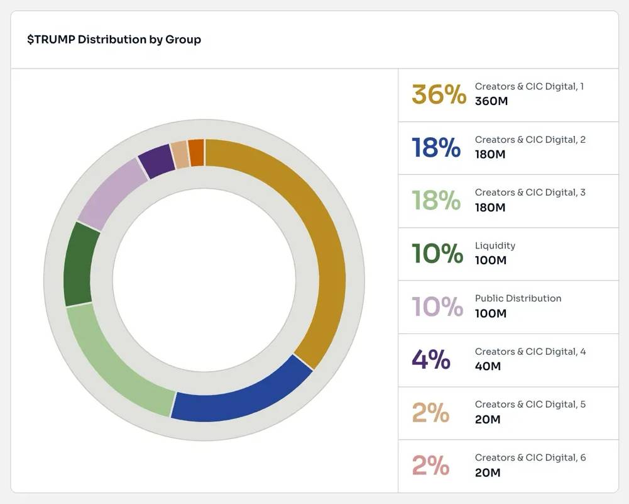Click the 40M amount value
This screenshot has width=629, height=504.
[x=488, y=366]
